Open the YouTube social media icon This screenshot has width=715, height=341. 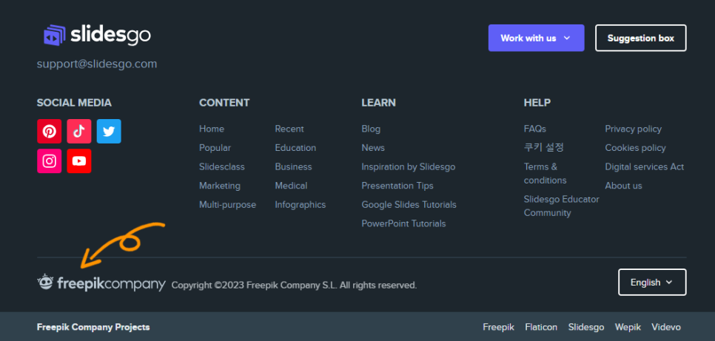click(79, 161)
